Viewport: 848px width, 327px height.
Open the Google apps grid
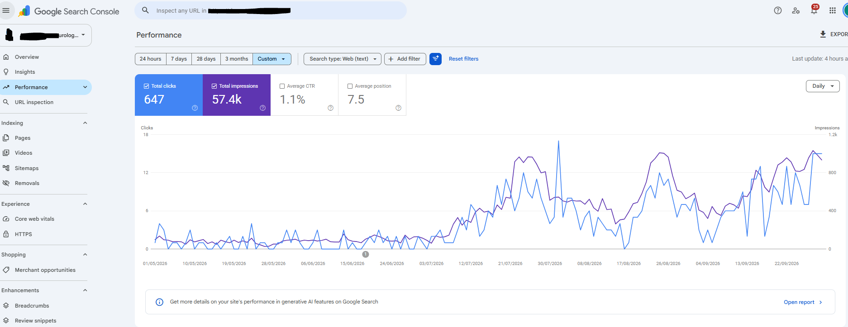(833, 10)
